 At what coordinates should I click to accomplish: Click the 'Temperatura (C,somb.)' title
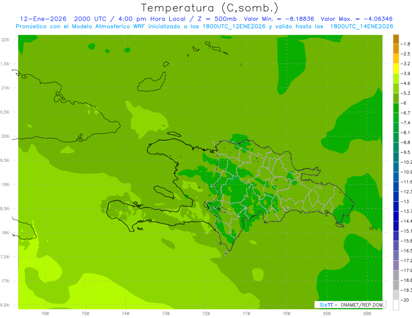pos(209,8)
